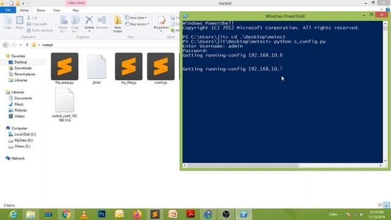Select Videos library
This screenshot has height=220, width=391.
(20, 116)
